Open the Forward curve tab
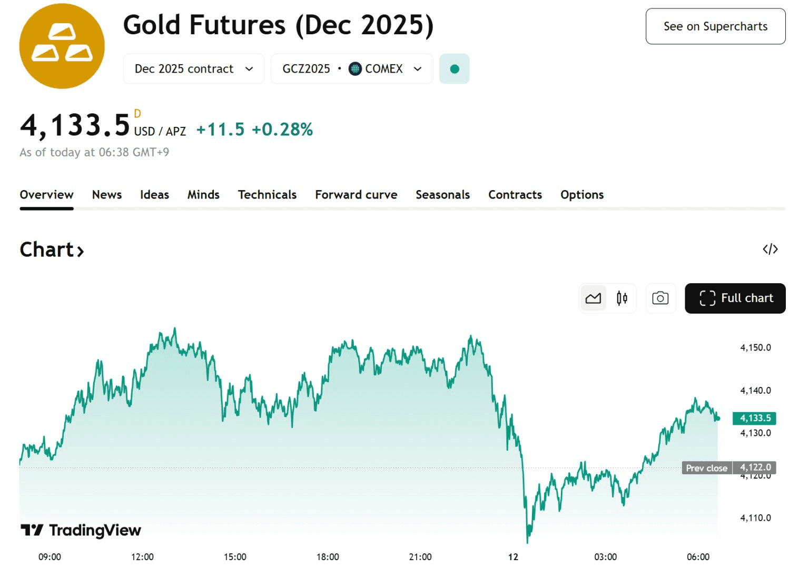 click(356, 195)
